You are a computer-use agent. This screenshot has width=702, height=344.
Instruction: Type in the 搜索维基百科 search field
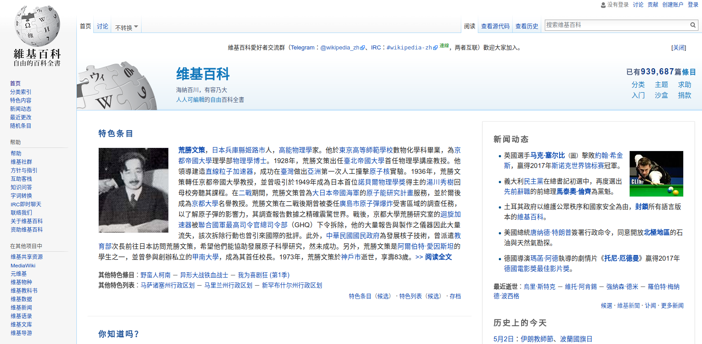tap(616, 25)
